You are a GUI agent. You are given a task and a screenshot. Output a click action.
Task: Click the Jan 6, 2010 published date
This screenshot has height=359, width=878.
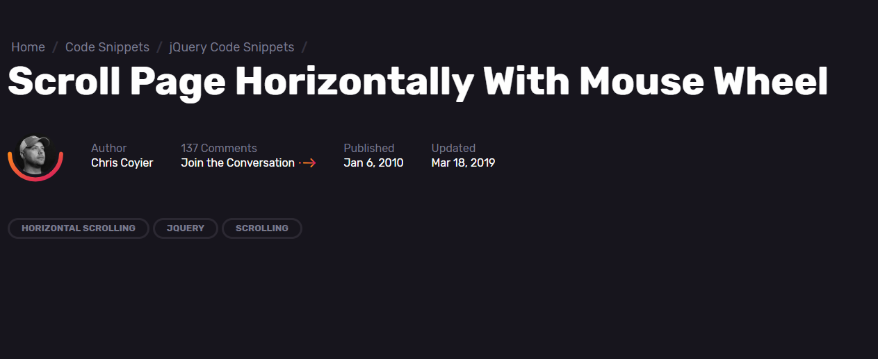(373, 163)
